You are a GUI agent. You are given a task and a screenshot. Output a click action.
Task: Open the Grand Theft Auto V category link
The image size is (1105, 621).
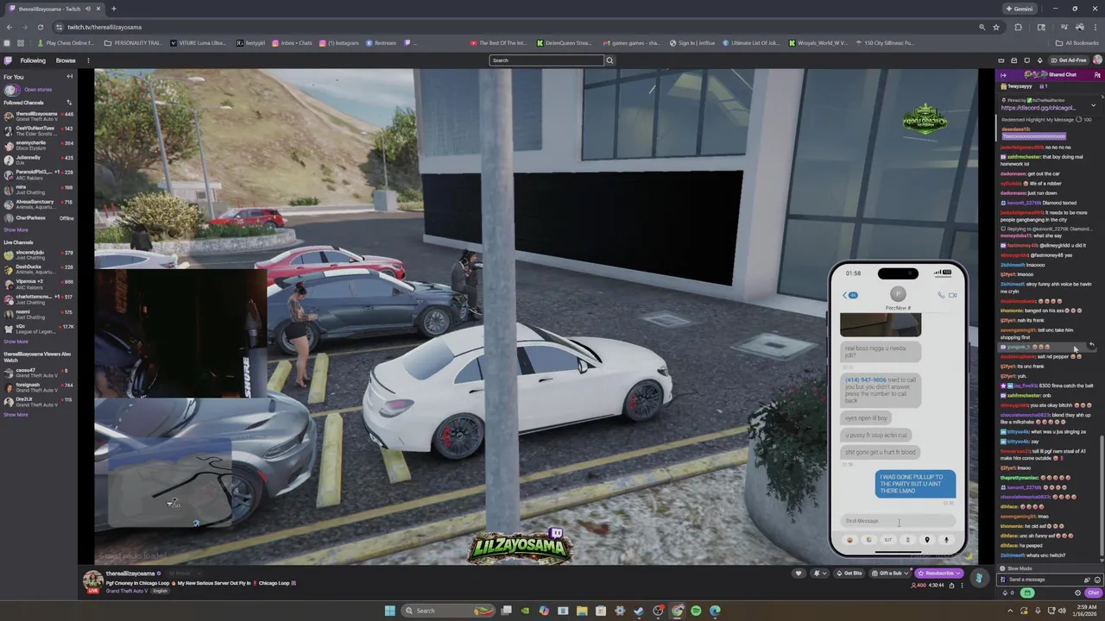(125, 592)
